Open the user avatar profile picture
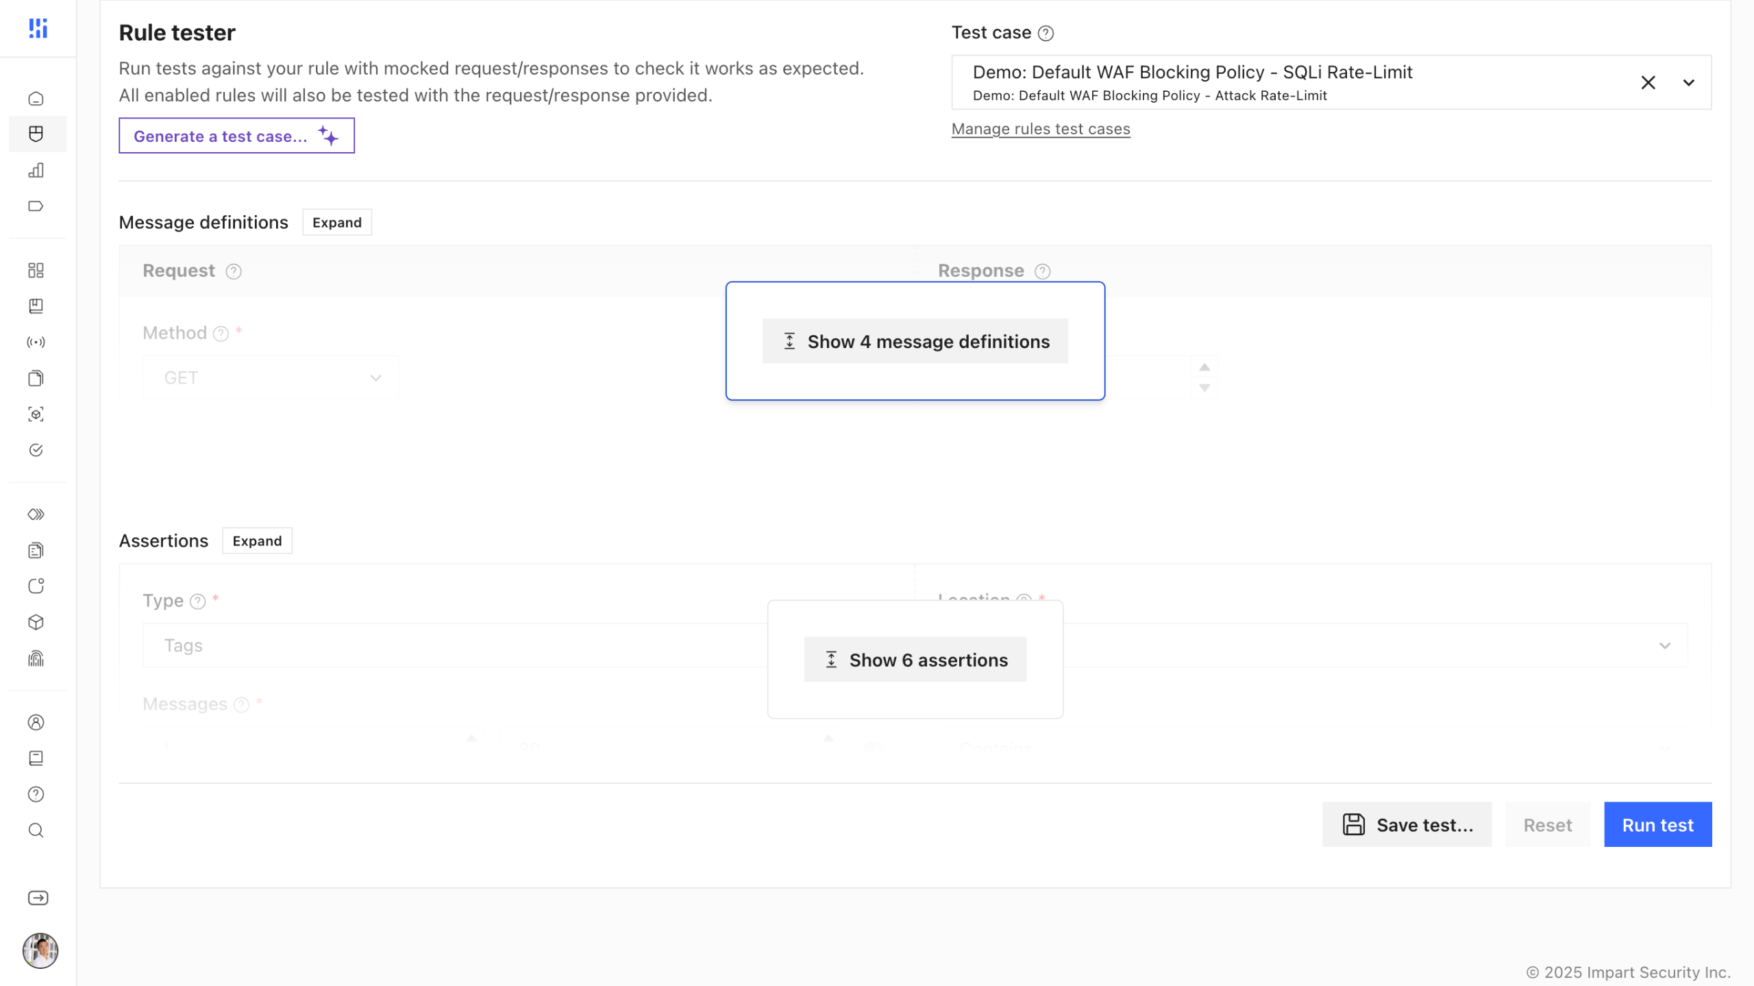This screenshot has width=1754, height=986. point(40,950)
